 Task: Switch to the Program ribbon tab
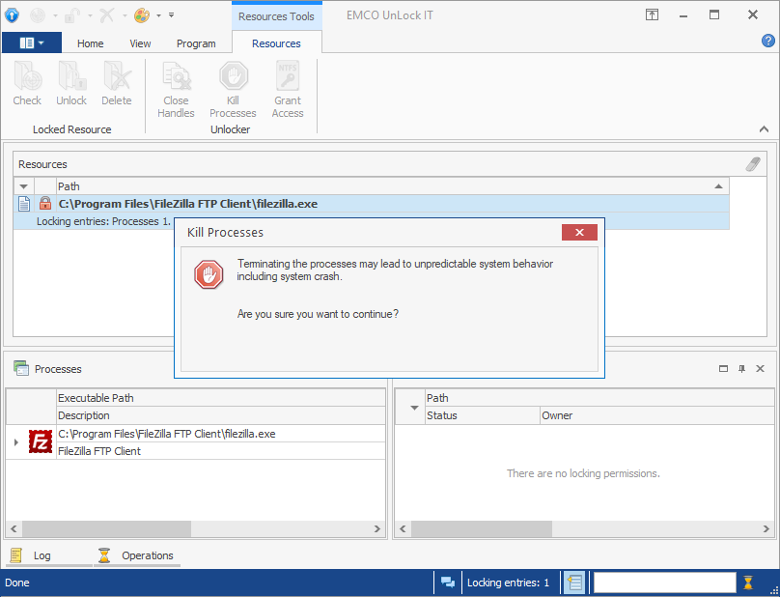196,43
